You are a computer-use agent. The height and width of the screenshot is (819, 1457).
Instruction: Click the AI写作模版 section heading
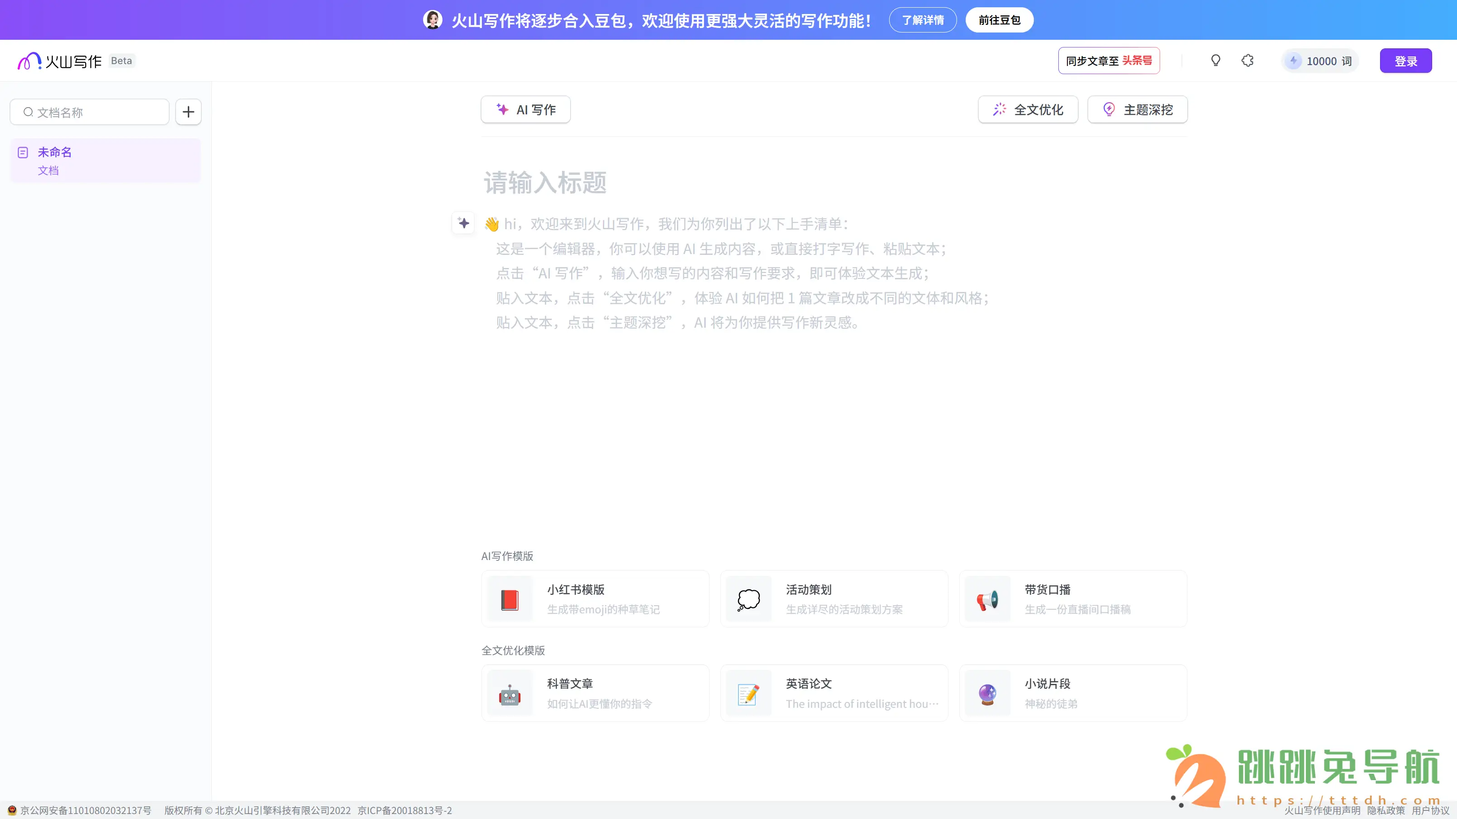tap(507, 556)
